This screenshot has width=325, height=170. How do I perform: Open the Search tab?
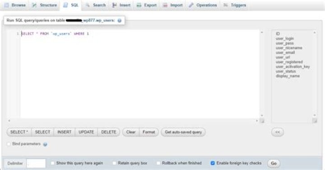96,5
